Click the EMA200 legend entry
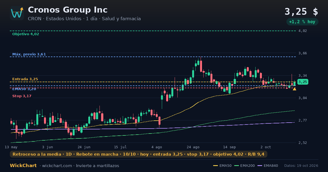Image resolution: width=328 pixels, height=172 pixels. [244, 166]
